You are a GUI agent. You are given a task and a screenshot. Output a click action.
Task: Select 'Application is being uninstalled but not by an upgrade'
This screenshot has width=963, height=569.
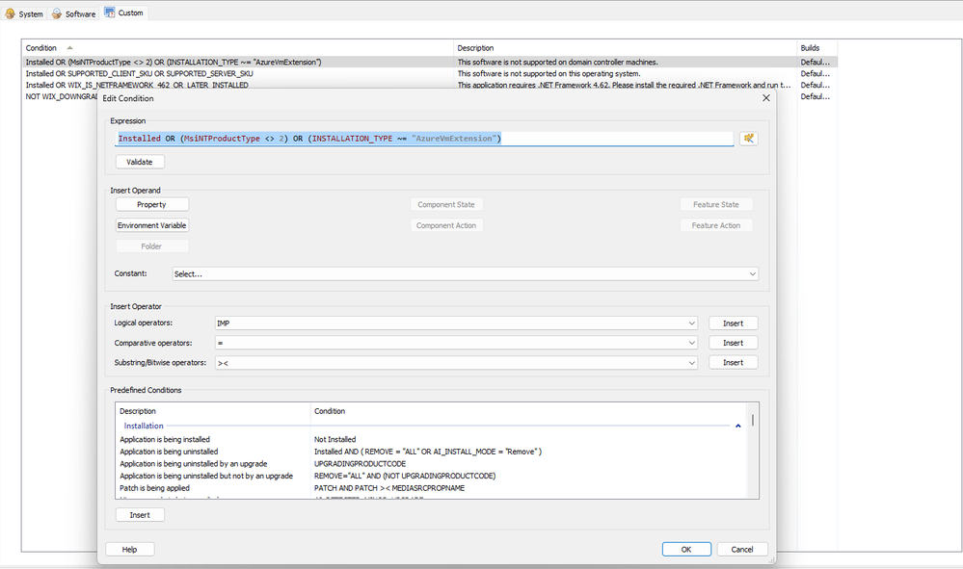pos(430,476)
